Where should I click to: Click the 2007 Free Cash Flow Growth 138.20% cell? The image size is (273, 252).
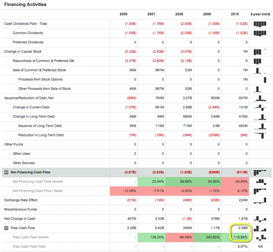[152, 237]
